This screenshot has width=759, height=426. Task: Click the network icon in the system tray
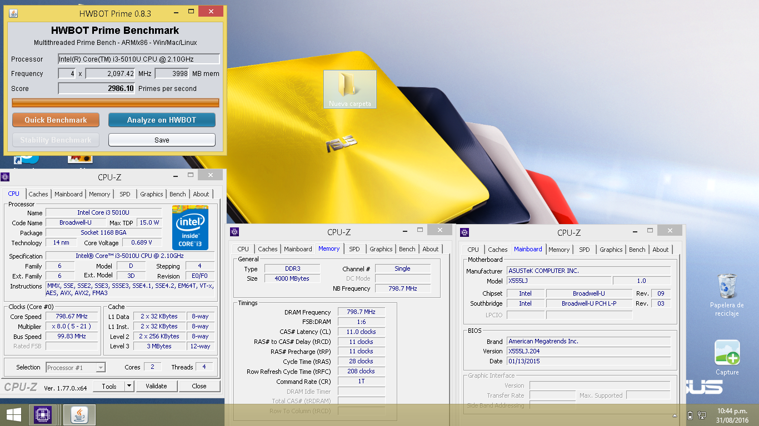[x=702, y=415]
